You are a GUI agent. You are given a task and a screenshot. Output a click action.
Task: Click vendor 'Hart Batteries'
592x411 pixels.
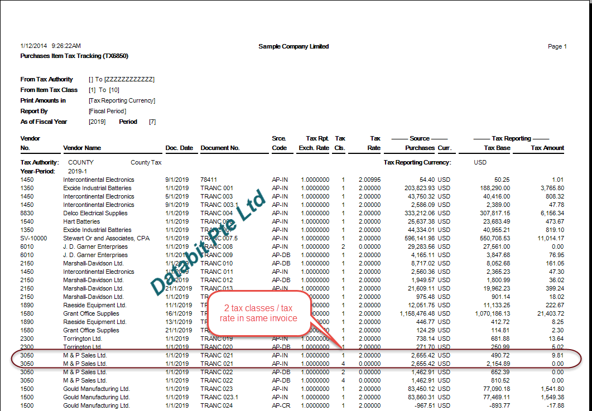[81, 221]
